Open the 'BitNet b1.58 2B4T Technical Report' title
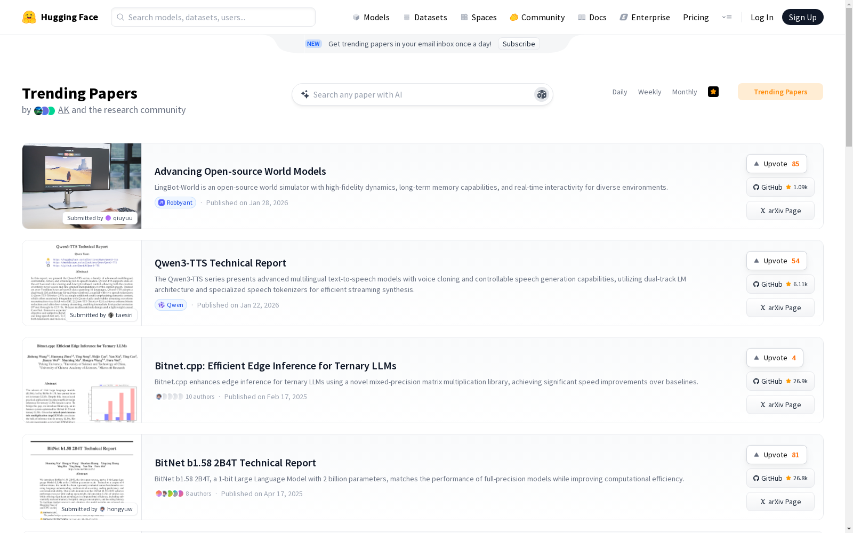The image size is (853, 533). [235, 463]
